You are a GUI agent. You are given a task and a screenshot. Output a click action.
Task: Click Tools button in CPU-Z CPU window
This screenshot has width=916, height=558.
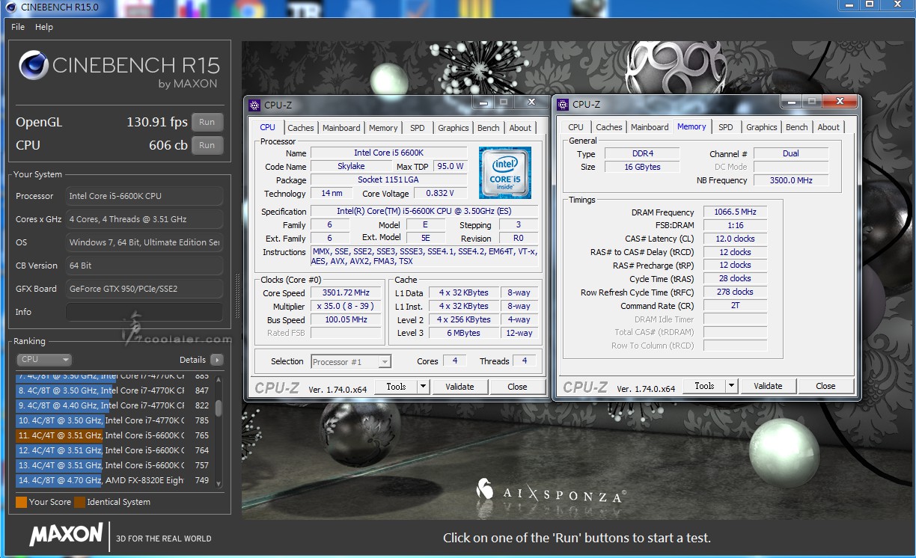click(396, 387)
